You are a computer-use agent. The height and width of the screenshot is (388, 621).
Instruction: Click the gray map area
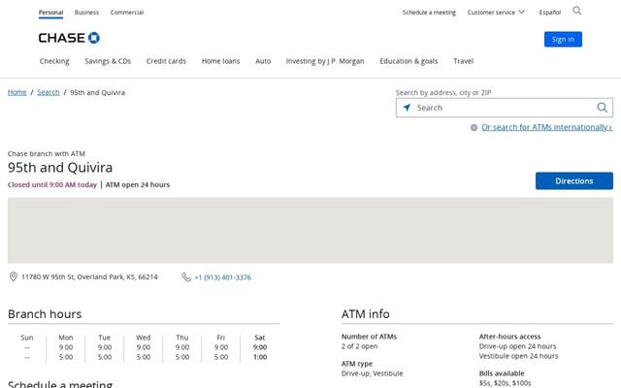(310, 231)
